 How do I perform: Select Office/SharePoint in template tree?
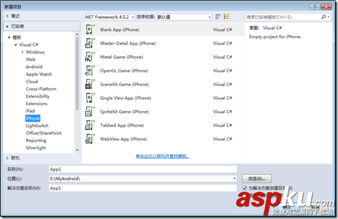coord(44,133)
